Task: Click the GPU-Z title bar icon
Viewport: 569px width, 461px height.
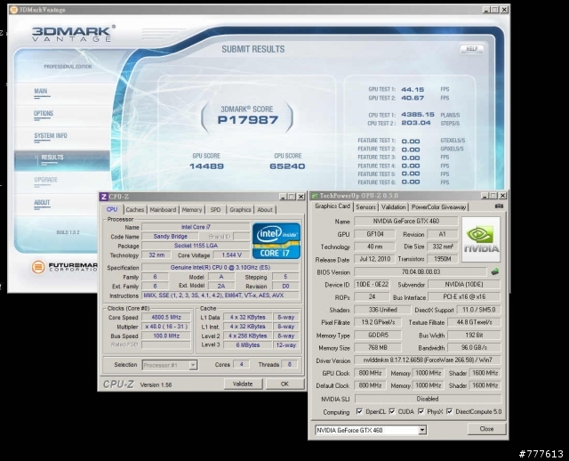Action: (315, 196)
